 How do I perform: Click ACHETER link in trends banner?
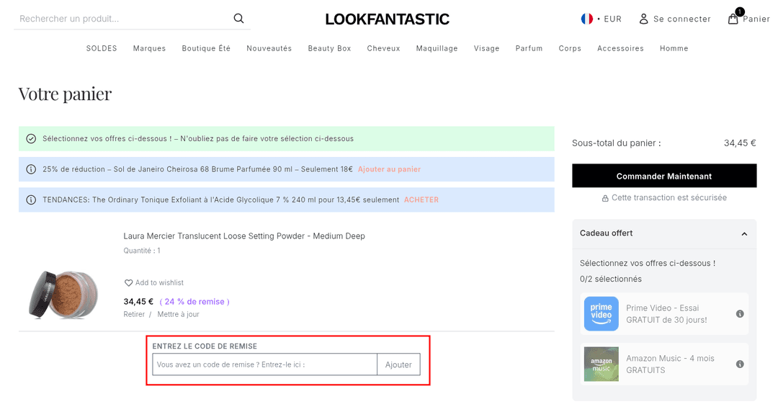tap(421, 200)
